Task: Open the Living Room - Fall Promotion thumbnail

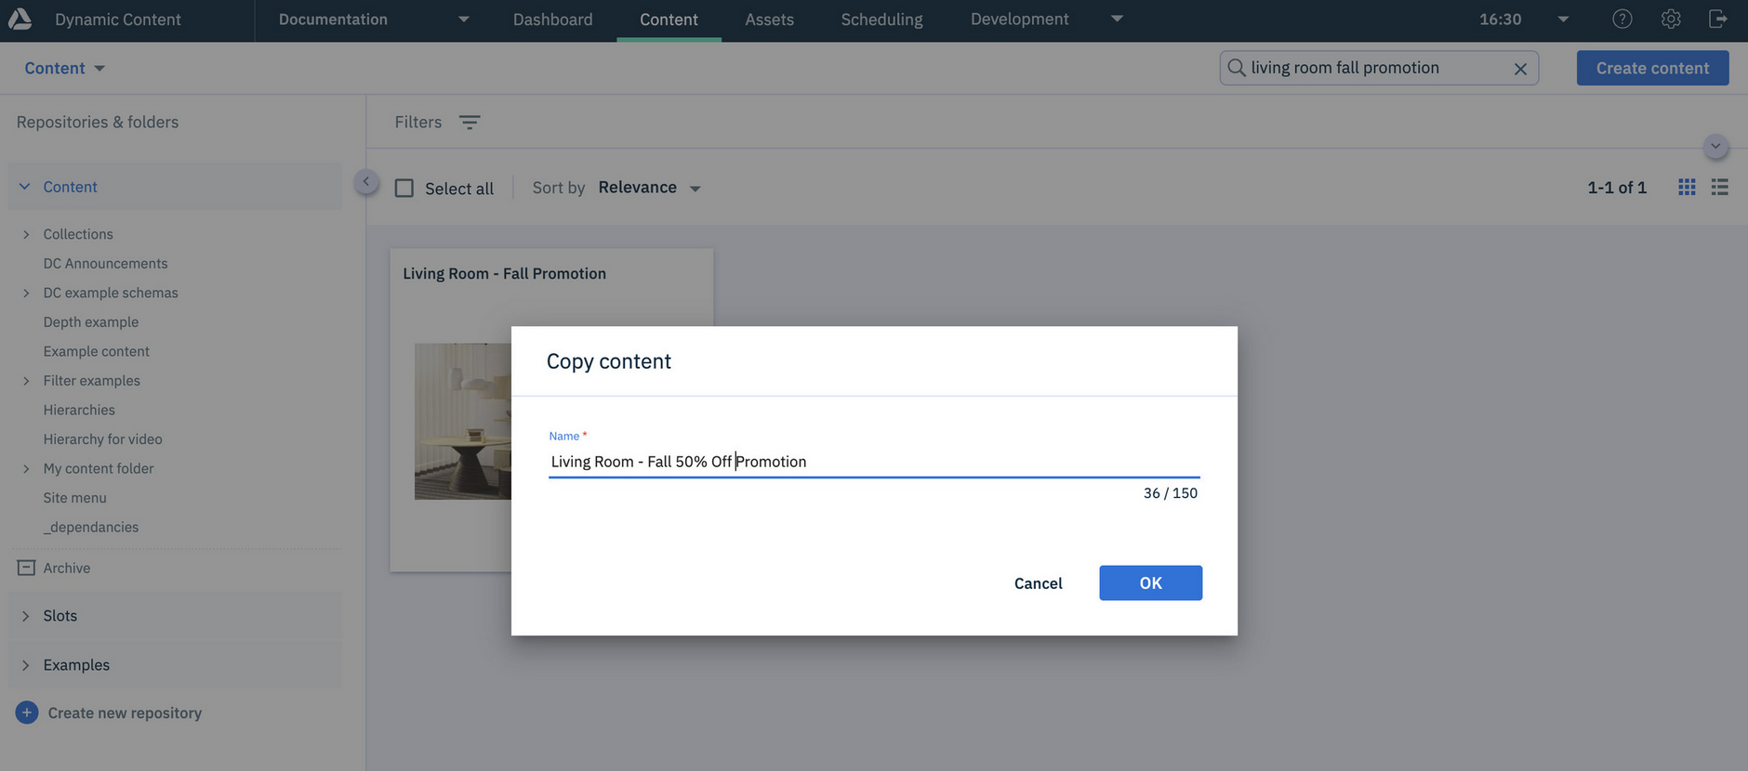Action: coord(463,422)
